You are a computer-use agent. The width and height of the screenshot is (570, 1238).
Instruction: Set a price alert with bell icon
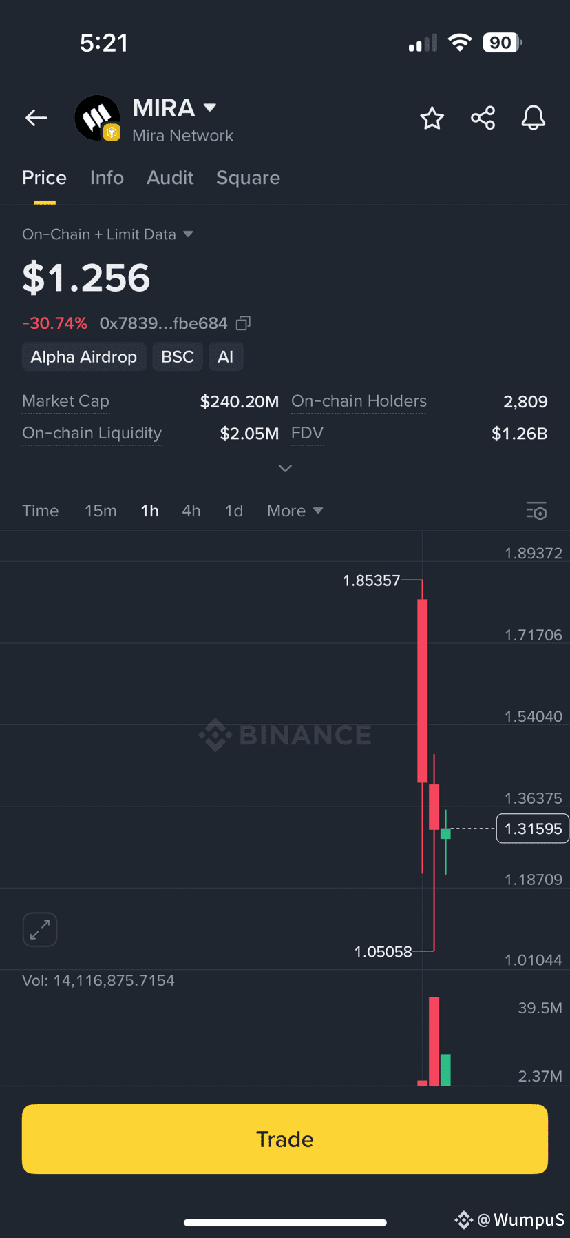coord(533,118)
